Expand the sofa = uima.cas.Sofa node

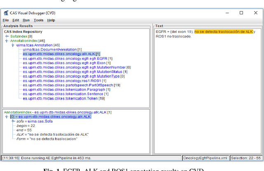click(13, 121)
